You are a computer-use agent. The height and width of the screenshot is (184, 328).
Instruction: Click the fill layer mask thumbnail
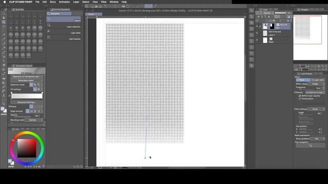[x=272, y=26]
